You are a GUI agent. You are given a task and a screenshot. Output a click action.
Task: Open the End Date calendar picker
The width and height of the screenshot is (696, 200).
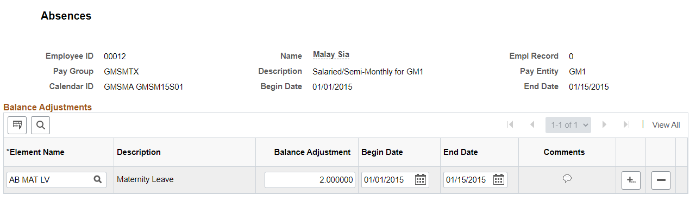(499, 179)
